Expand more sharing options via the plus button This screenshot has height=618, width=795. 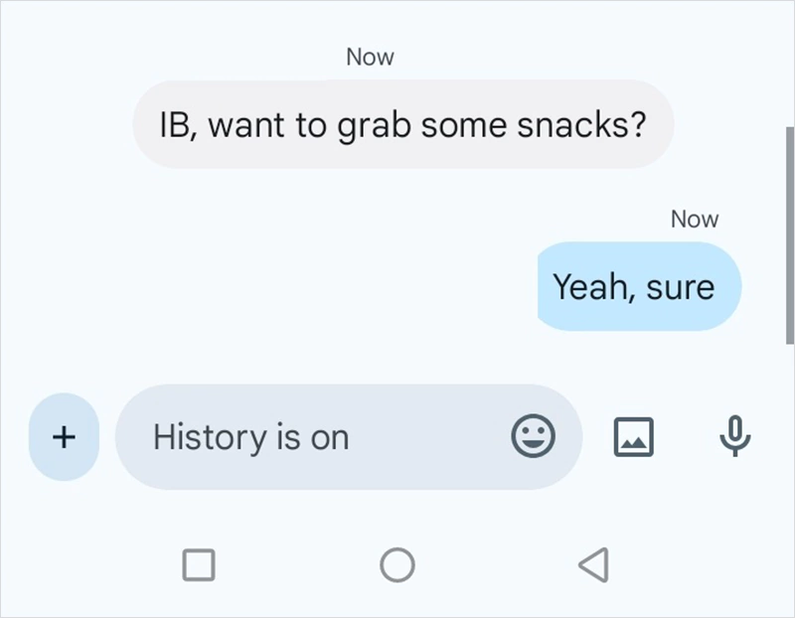(x=64, y=437)
